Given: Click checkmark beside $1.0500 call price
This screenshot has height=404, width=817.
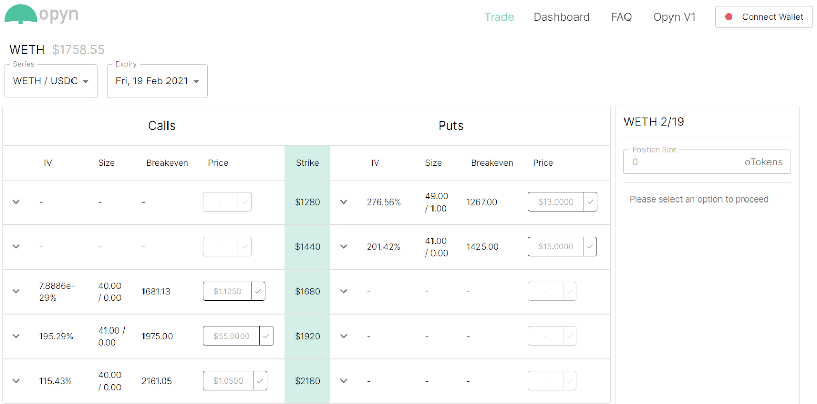Looking at the screenshot, I should [260, 381].
